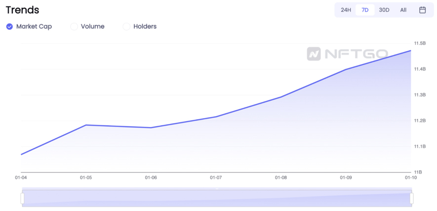This screenshot has height=211, width=437.
Task: Click the chart line endpoint at 01-10
Action: [x=410, y=51]
